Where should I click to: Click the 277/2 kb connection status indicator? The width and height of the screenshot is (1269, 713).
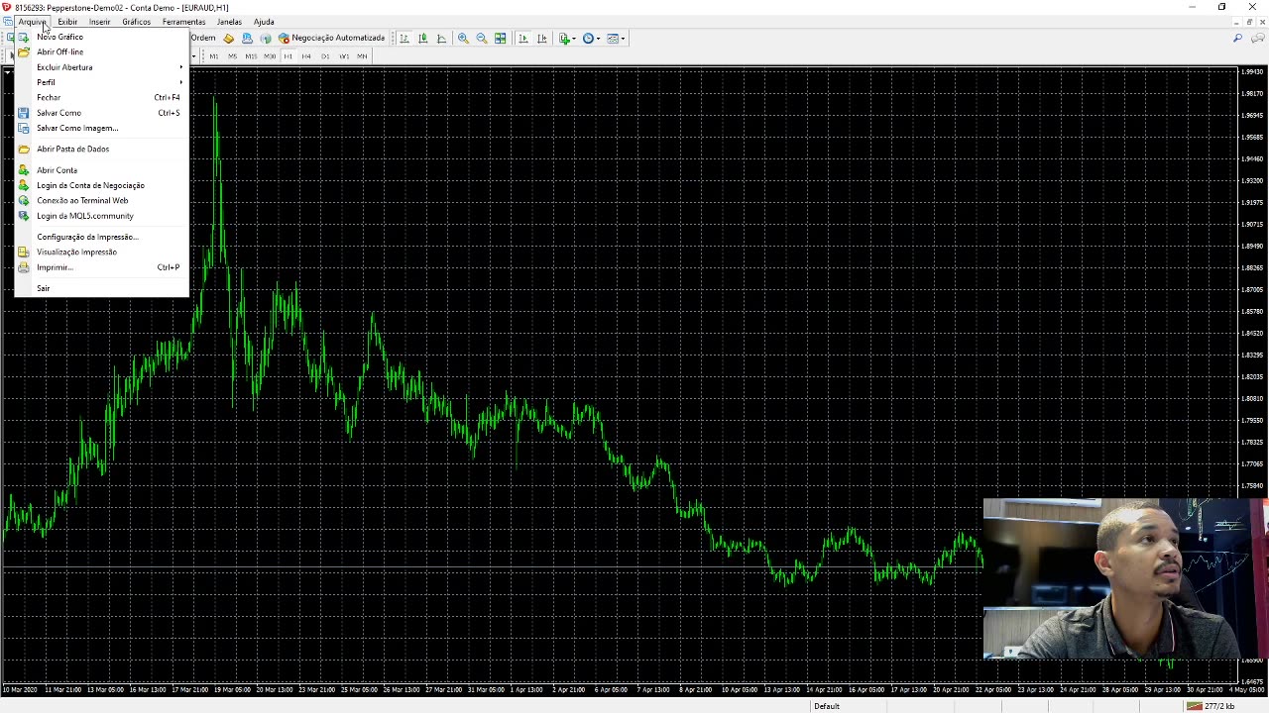click(1211, 706)
